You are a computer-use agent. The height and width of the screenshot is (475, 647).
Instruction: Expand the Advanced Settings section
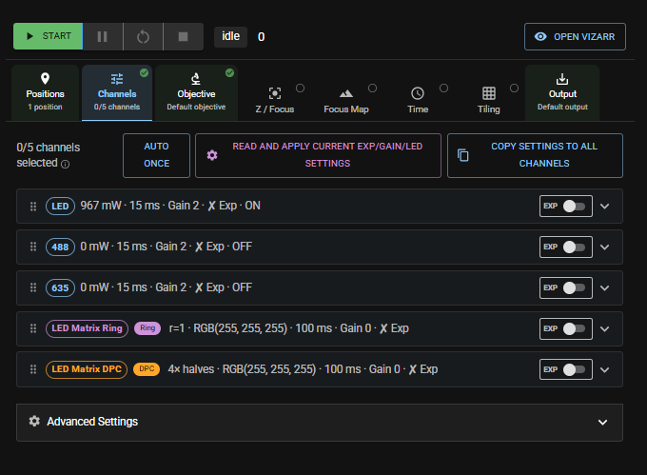pyautogui.click(x=320, y=423)
